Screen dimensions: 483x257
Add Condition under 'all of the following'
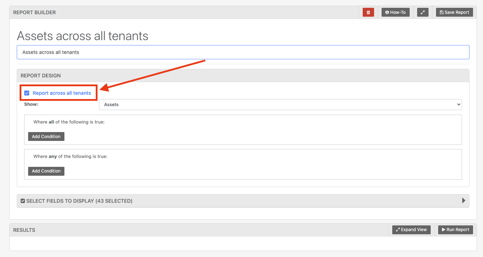click(46, 137)
